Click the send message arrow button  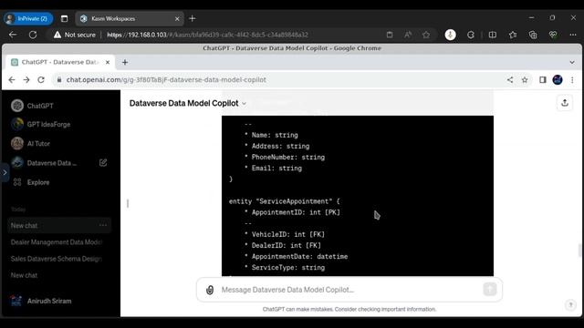pos(490,289)
